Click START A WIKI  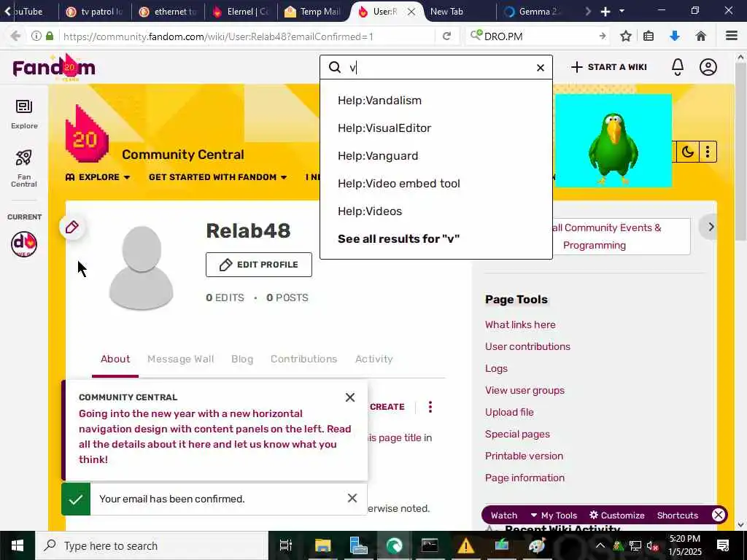click(609, 67)
